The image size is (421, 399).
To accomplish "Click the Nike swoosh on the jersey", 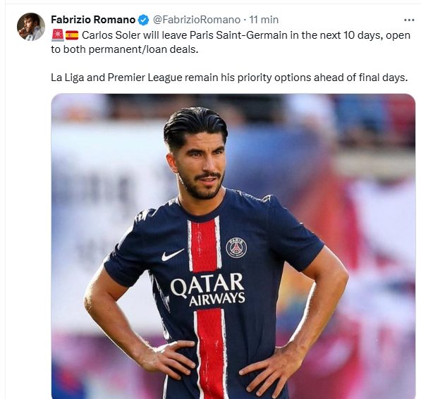I will tap(173, 254).
